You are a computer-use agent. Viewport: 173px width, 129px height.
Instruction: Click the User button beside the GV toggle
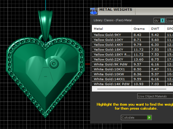(169, 21)
